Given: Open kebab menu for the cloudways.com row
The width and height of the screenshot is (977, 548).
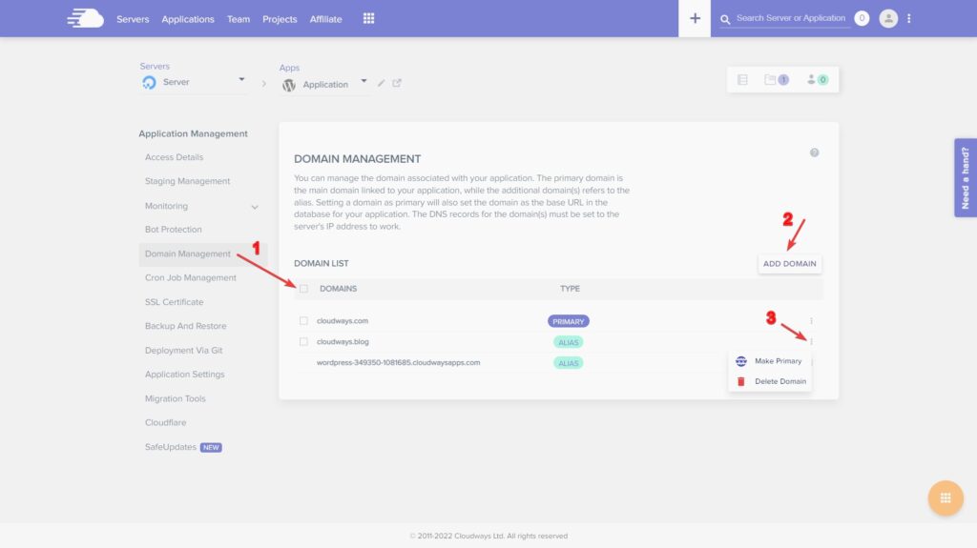Looking at the screenshot, I should [811, 321].
